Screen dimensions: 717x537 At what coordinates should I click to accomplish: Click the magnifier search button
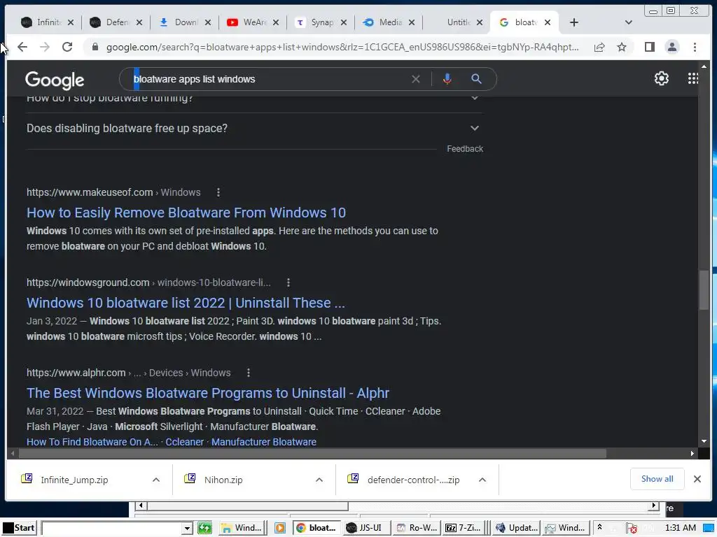tap(476, 80)
